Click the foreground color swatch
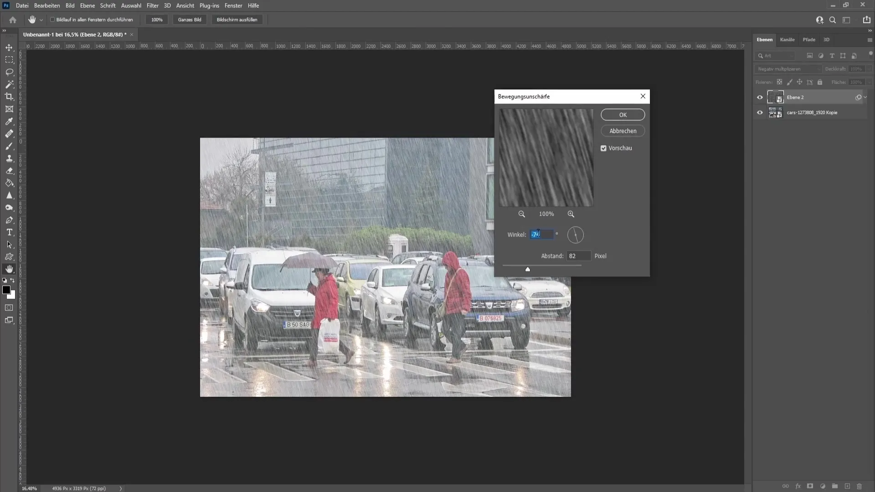The height and width of the screenshot is (492, 875). point(6,290)
